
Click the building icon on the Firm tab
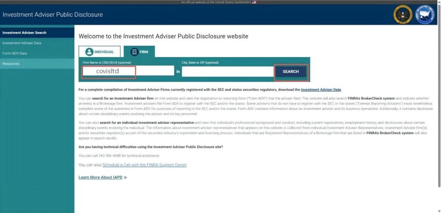click(x=134, y=52)
